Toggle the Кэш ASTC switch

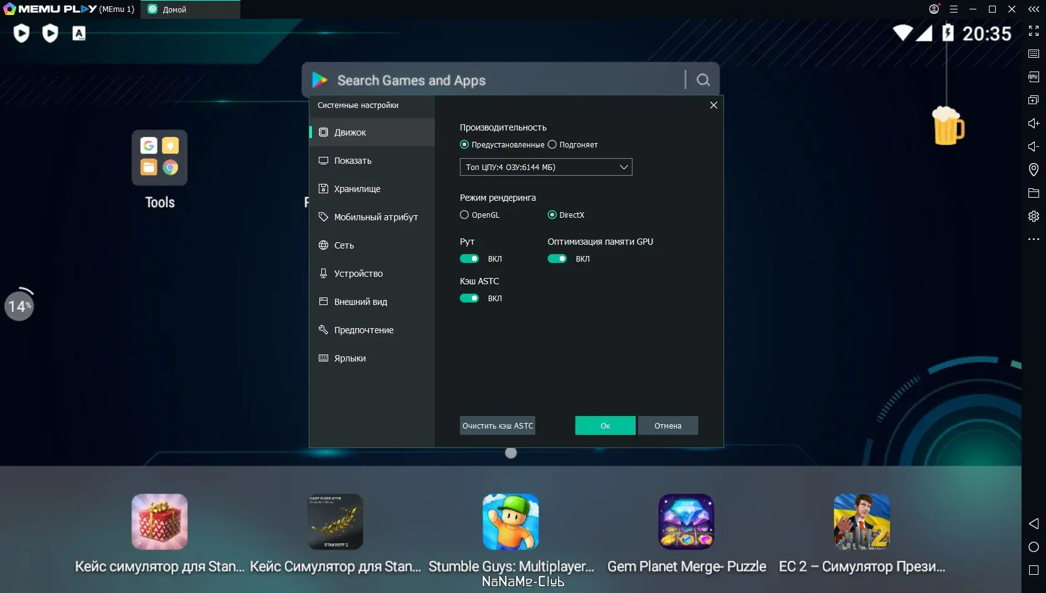469,298
